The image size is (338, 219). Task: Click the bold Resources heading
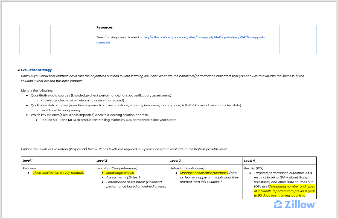(x=104, y=28)
